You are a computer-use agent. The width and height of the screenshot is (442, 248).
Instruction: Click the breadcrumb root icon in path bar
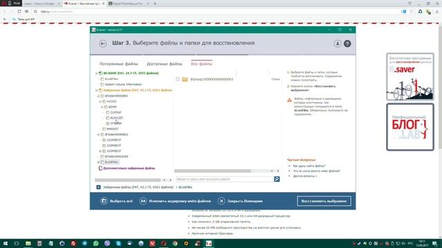coord(98,187)
